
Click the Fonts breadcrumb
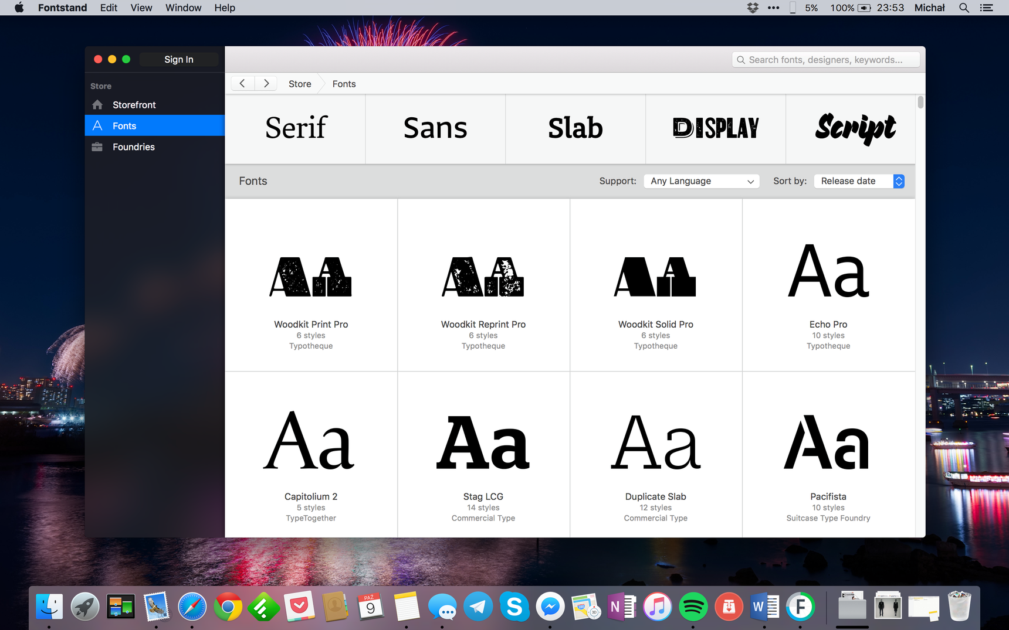tap(344, 84)
